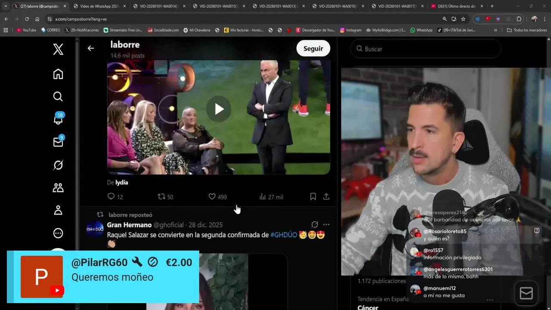Play the video in laborre's post

219,109
